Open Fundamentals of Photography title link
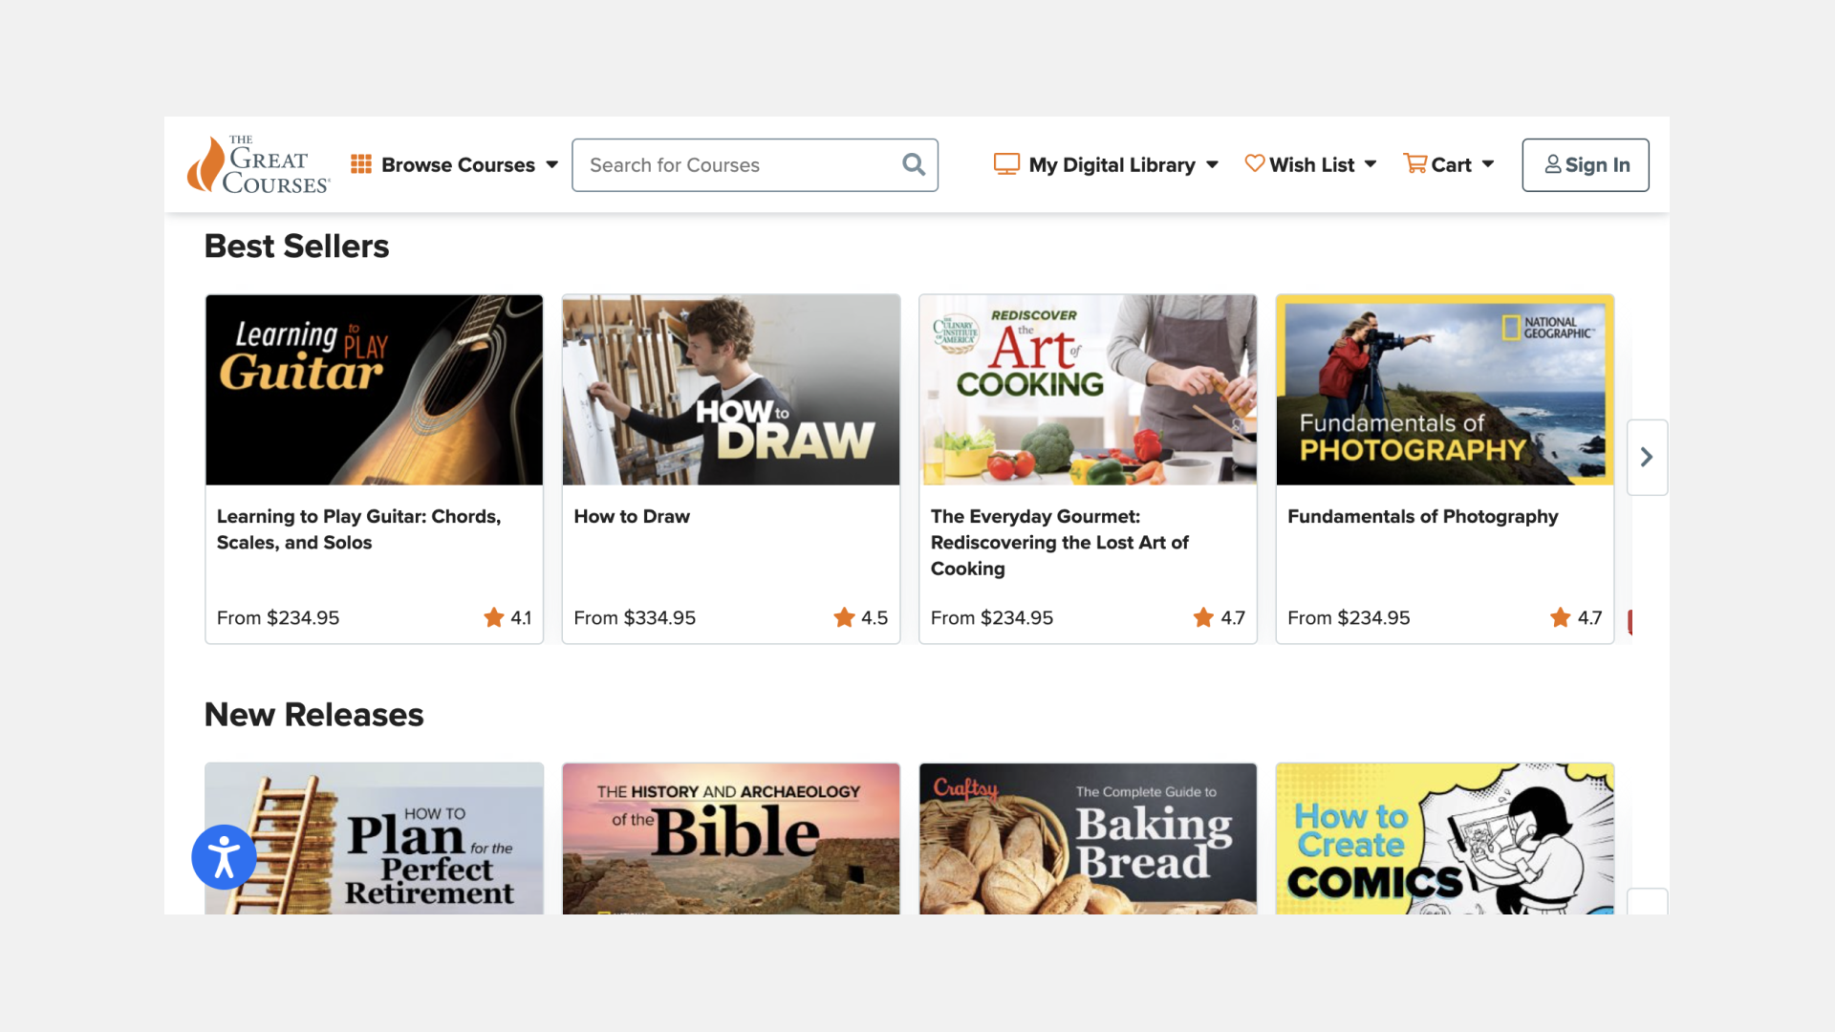 tap(1422, 516)
